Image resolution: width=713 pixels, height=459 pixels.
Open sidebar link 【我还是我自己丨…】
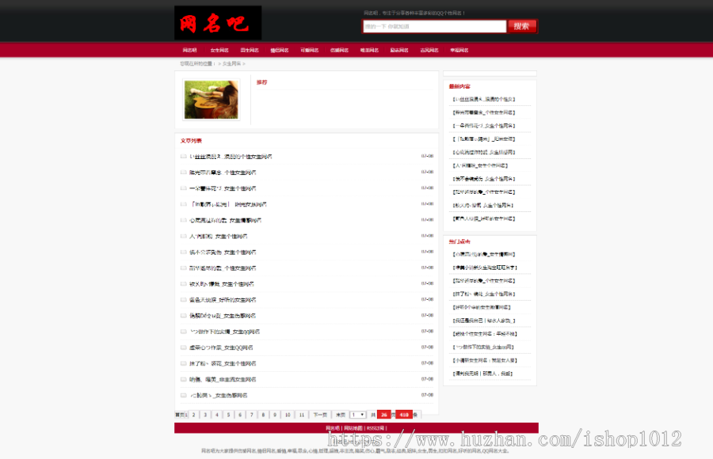tap(484, 321)
